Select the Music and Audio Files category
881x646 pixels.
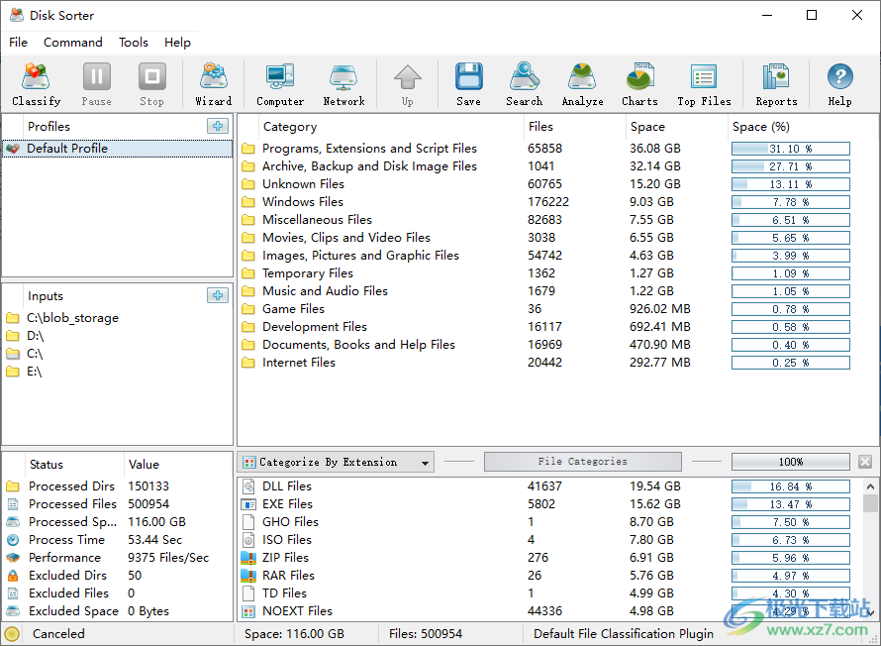[x=325, y=291]
